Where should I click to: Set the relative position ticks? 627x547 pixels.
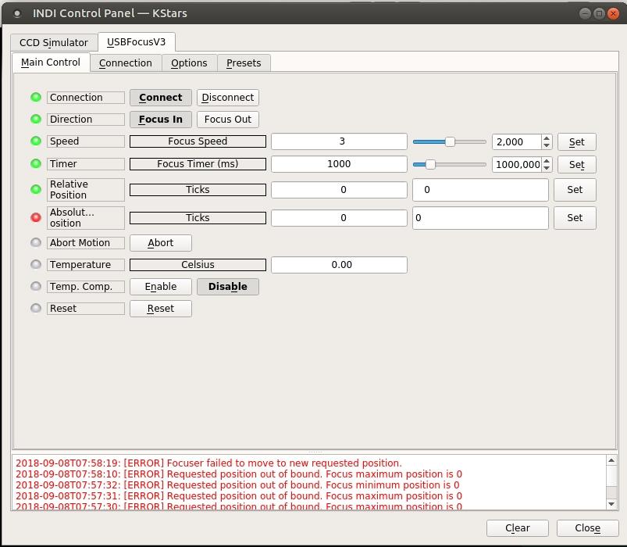tap(575, 190)
